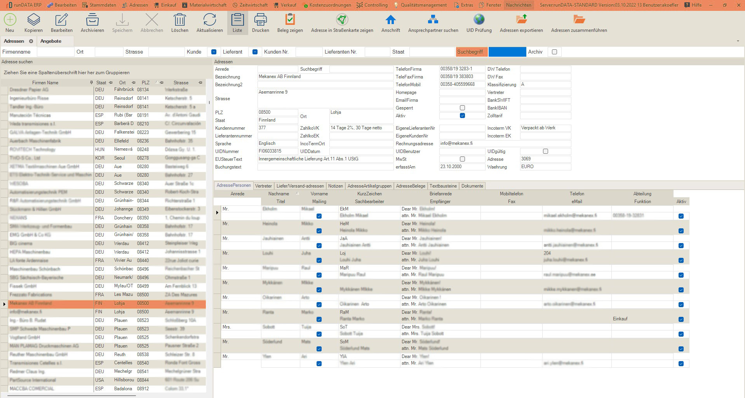The height and width of the screenshot is (398, 745).
Task: Close the Adressen tab
Action: coord(31,41)
